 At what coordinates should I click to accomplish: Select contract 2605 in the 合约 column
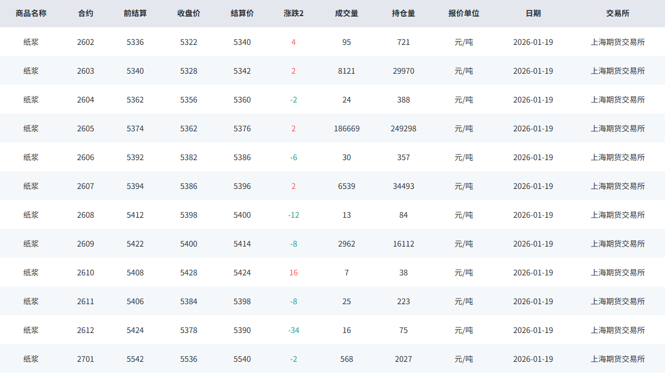click(85, 129)
